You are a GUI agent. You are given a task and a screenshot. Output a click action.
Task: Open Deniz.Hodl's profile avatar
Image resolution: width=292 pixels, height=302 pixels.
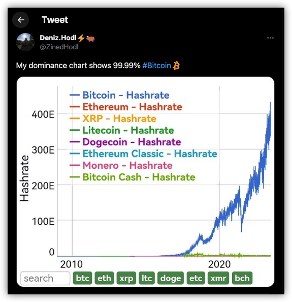click(25, 42)
